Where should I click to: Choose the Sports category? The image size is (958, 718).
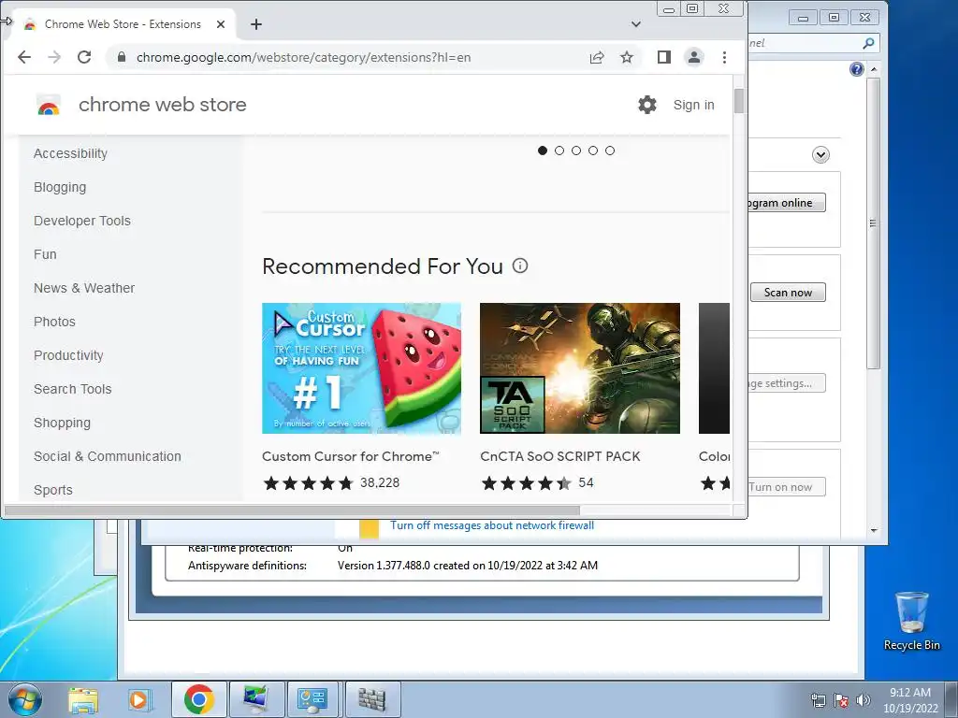pos(53,490)
